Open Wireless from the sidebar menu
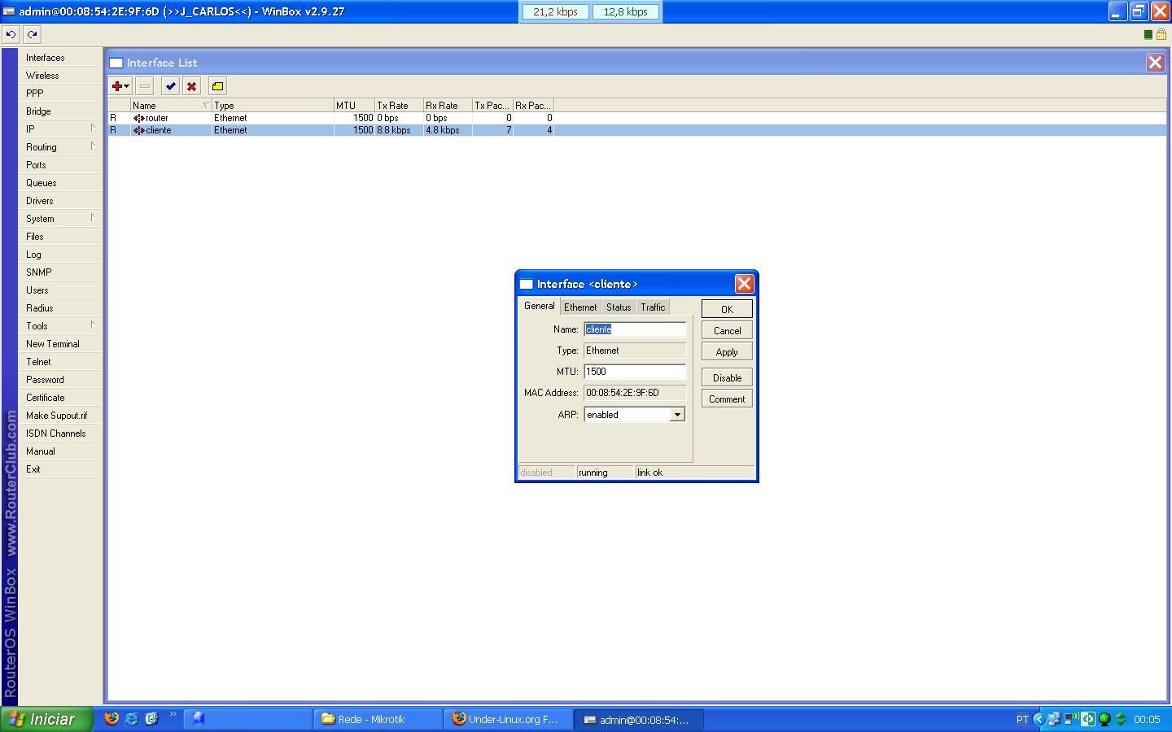1172x732 pixels. click(61, 76)
